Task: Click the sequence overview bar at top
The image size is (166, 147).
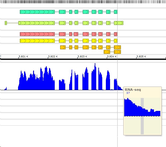Action: tap(83, 2)
